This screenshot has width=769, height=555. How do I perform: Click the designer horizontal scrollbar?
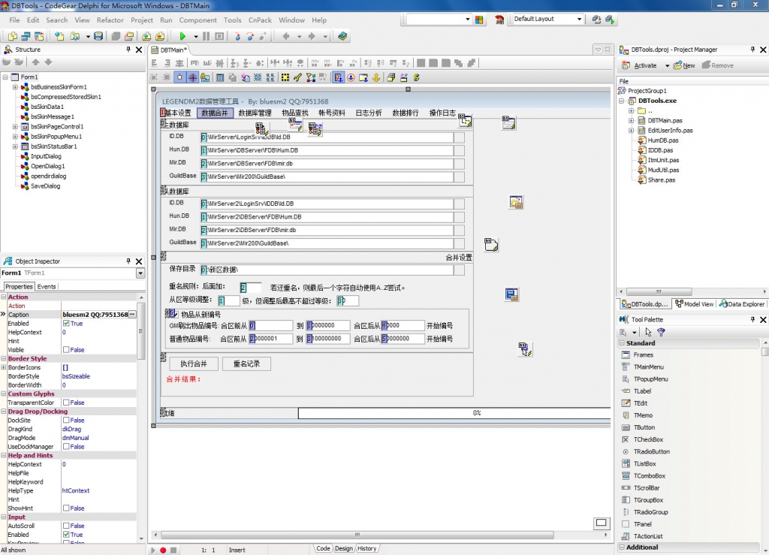pyautogui.click(x=357, y=535)
